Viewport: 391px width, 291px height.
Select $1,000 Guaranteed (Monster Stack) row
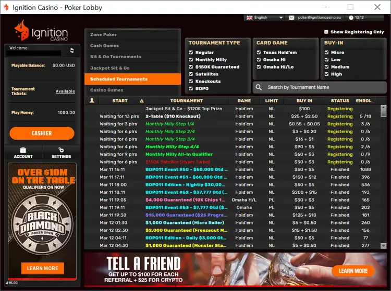233,245
